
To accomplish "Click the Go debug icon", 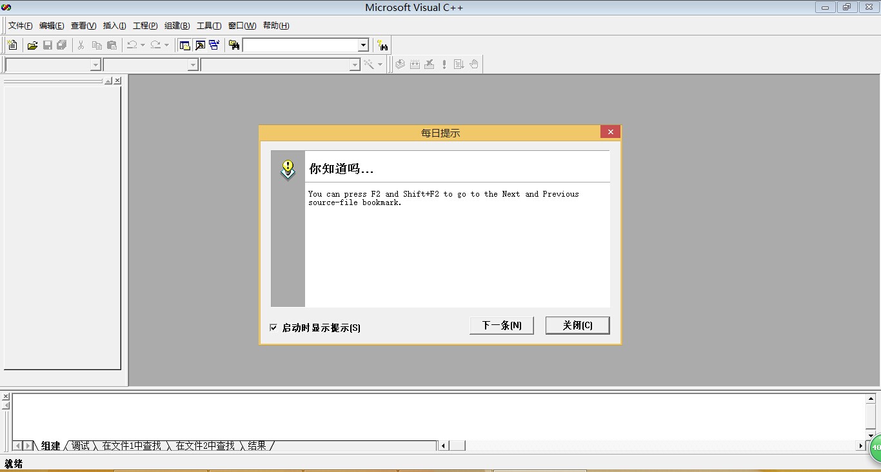I will pyautogui.click(x=459, y=64).
